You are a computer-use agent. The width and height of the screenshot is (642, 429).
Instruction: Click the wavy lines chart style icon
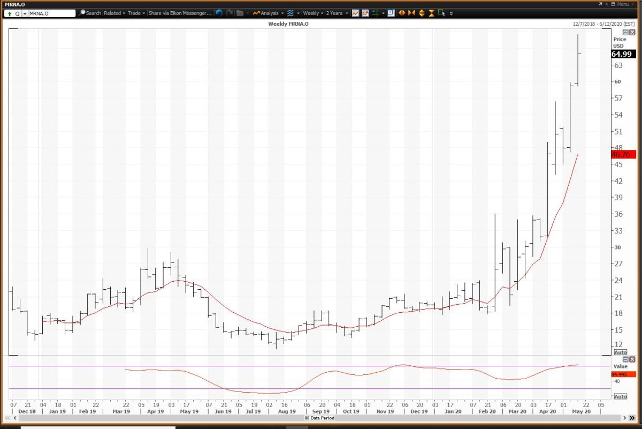click(290, 13)
